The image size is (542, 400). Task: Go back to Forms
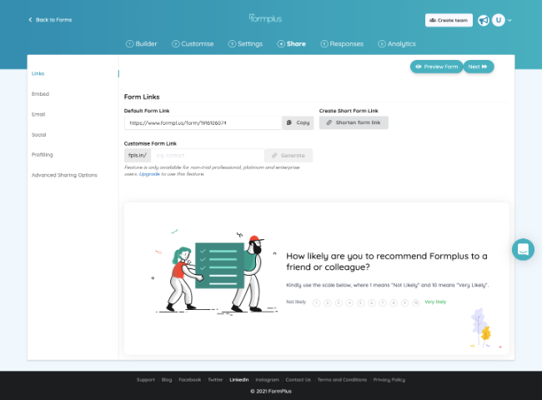click(50, 20)
